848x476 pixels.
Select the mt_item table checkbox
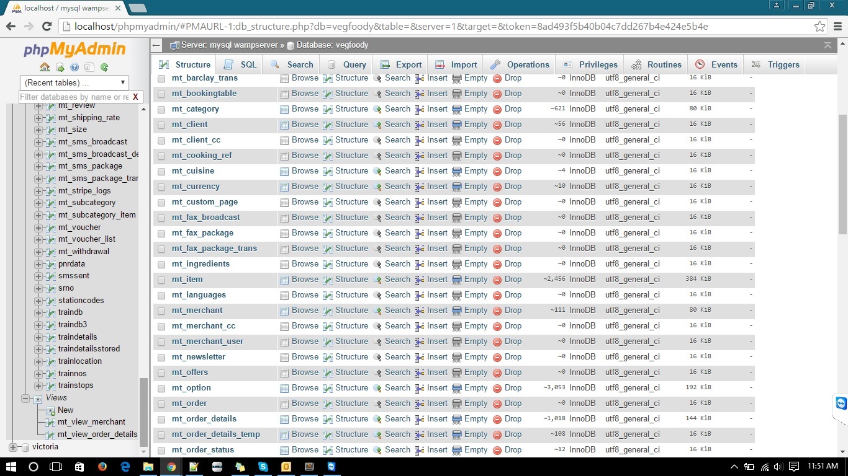click(161, 280)
